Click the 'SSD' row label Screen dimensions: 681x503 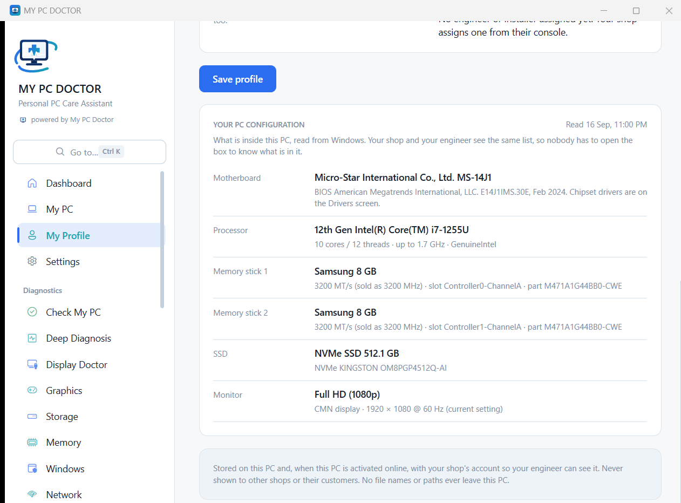[x=220, y=354]
